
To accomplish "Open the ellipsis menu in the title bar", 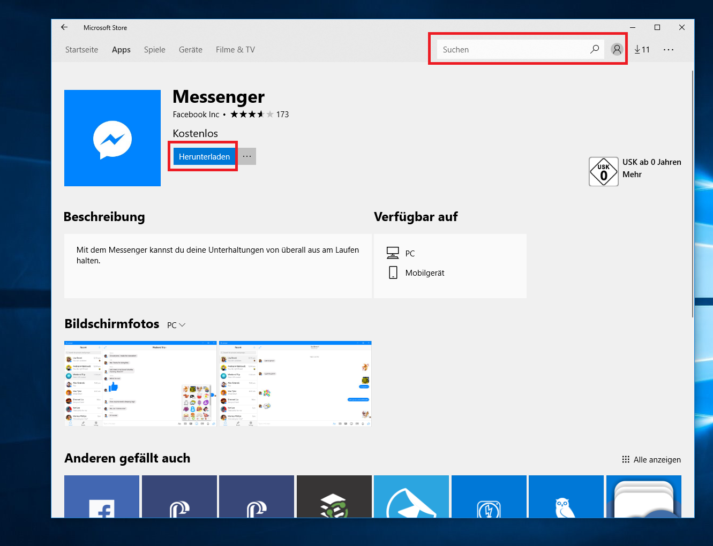I will coord(668,49).
